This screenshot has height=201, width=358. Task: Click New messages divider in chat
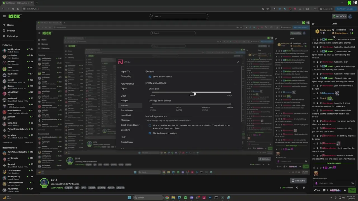(x=334, y=163)
